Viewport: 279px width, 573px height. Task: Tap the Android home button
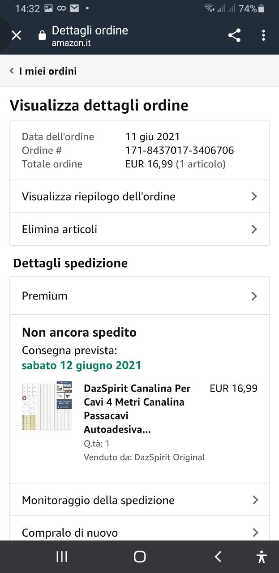pos(140,556)
